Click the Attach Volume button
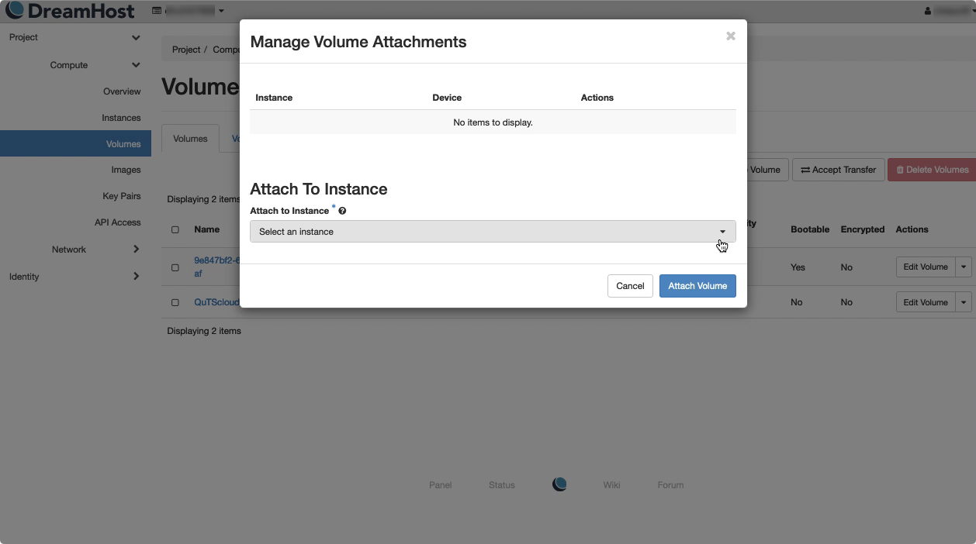This screenshot has width=976, height=544. pyautogui.click(x=697, y=286)
